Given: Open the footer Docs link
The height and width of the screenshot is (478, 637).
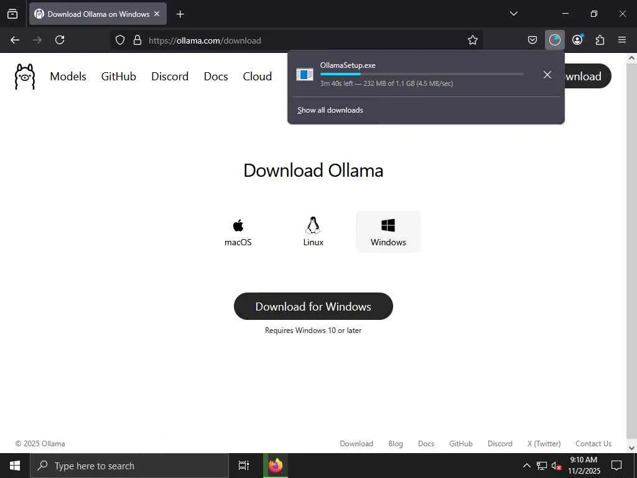Looking at the screenshot, I should pyautogui.click(x=425, y=443).
